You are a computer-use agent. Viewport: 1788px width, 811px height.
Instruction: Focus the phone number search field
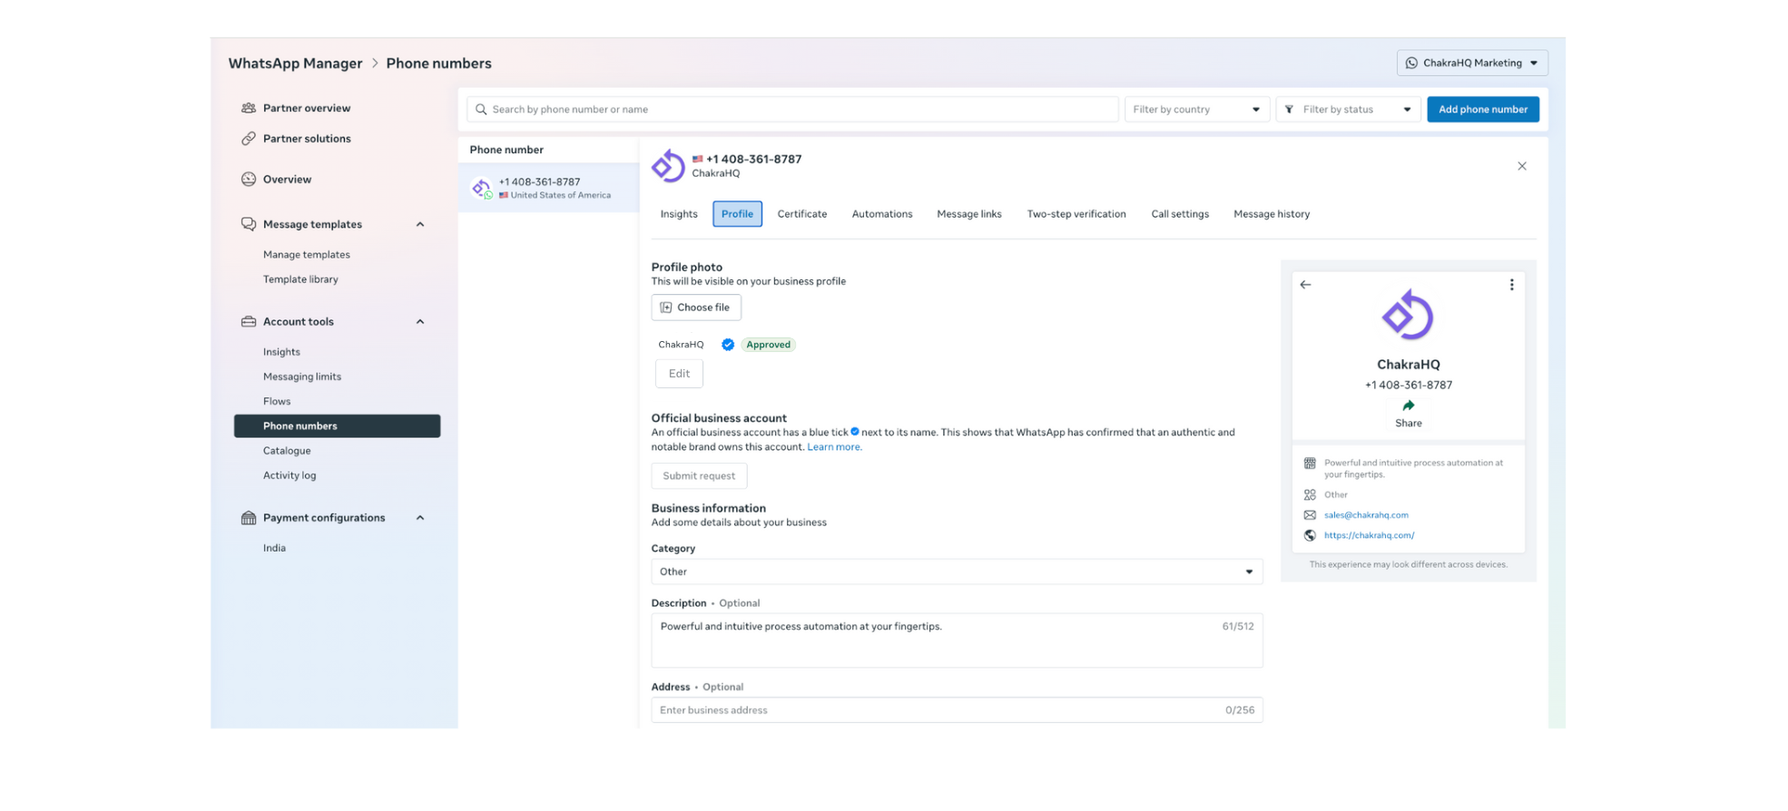[x=792, y=110]
